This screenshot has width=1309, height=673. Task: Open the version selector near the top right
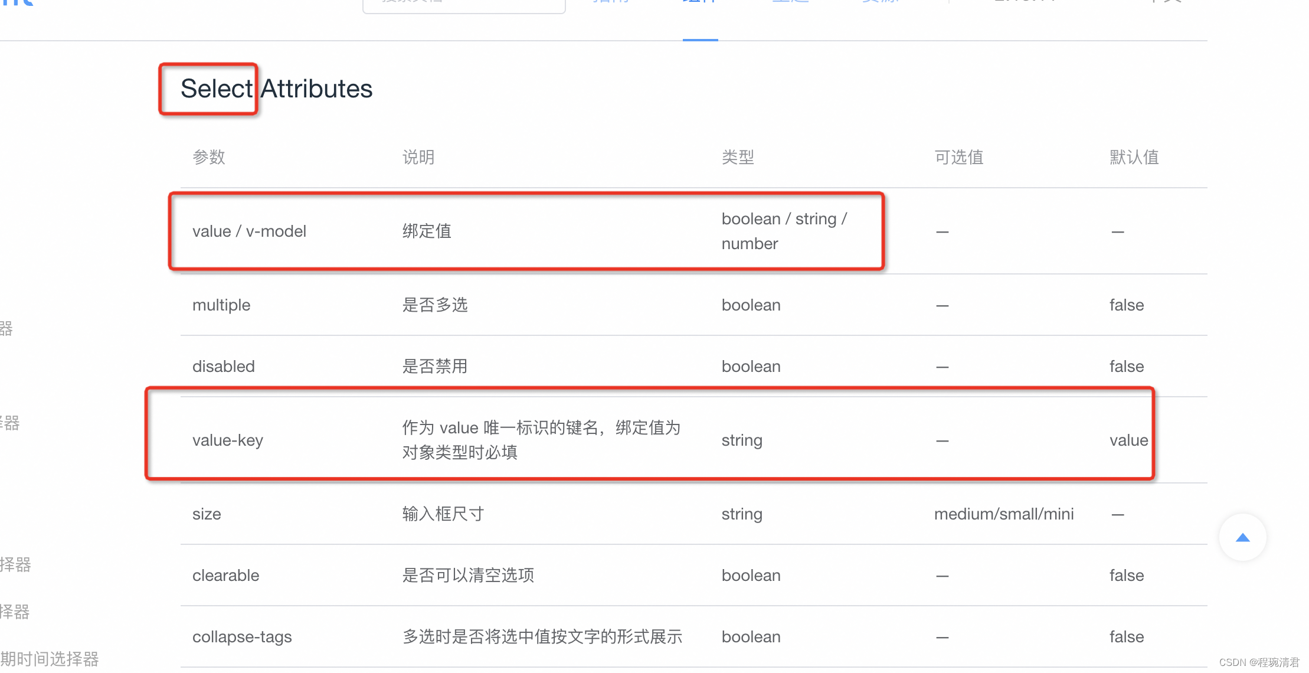1024,3
